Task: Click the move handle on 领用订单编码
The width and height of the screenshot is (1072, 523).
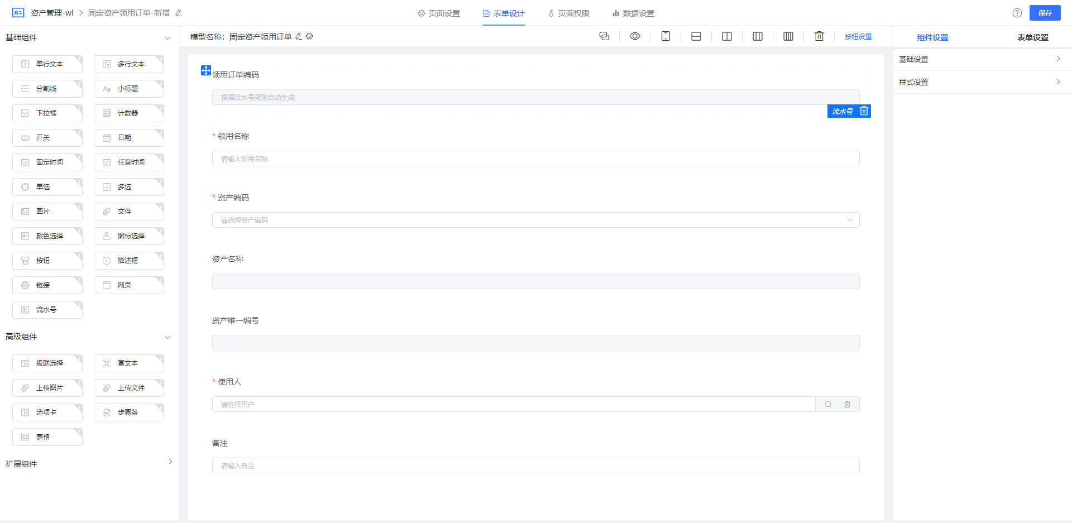Action: tap(206, 70)
